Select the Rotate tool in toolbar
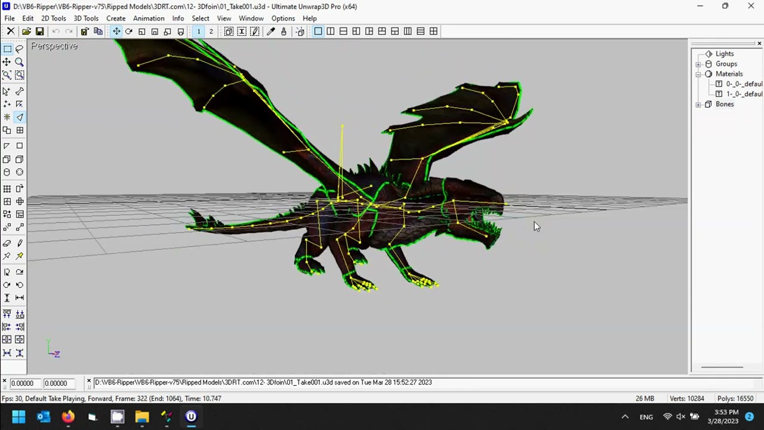 tap(129, 32)
